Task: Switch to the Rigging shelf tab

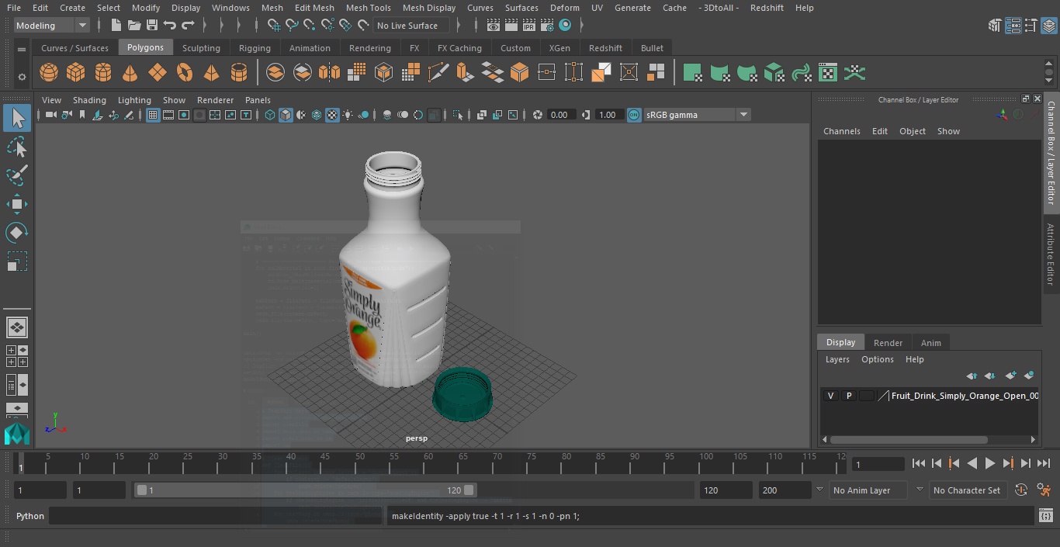Action: (255, 48)
